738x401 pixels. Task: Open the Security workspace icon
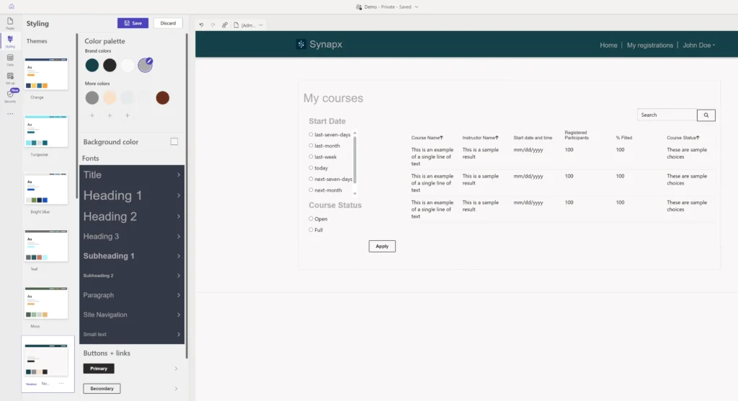[x=10, y=97]
